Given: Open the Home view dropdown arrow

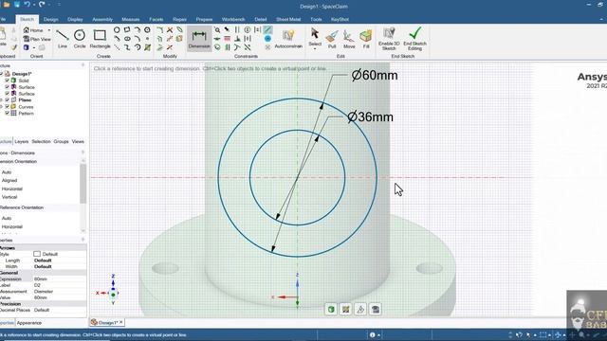Looking at the screenshot, I should (x=49, y=30).
